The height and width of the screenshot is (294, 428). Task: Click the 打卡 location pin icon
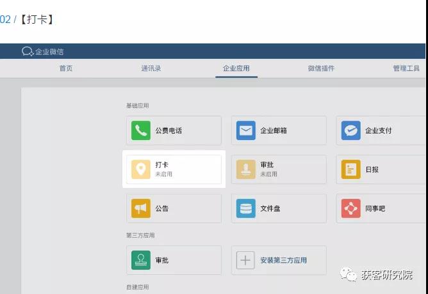click(141, 169)
